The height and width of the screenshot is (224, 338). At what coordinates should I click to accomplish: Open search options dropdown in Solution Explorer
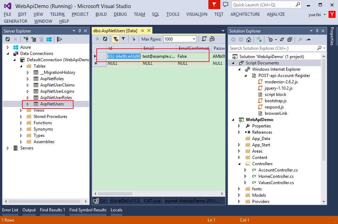324,48
